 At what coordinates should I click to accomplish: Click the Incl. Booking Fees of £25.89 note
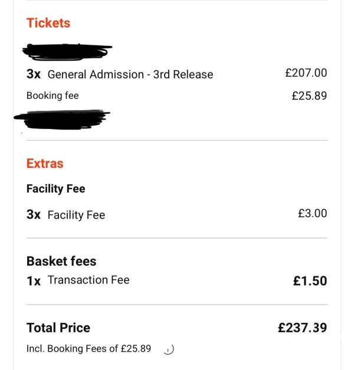click(x=88, y=349)
